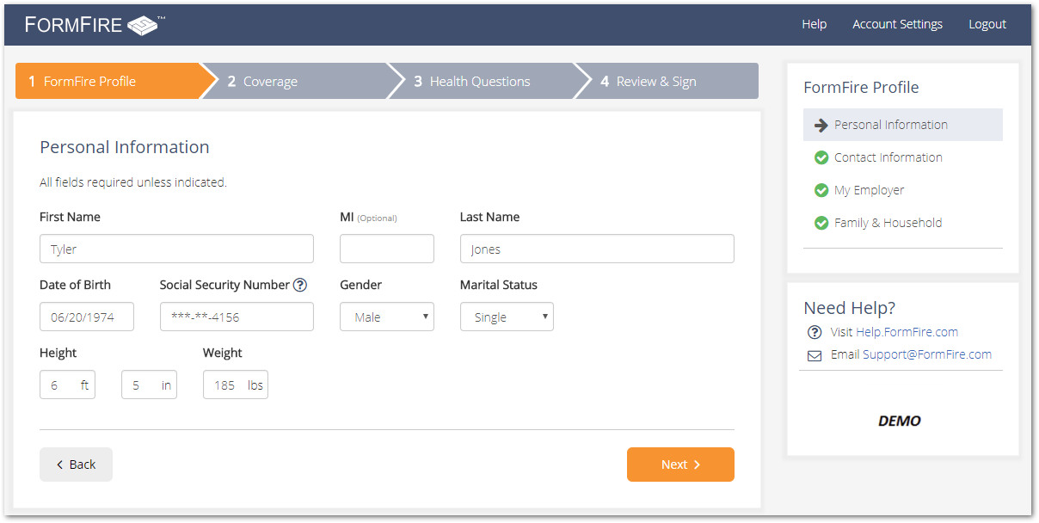Click the FormFire Profile sidebar heading

pos(861,87)
